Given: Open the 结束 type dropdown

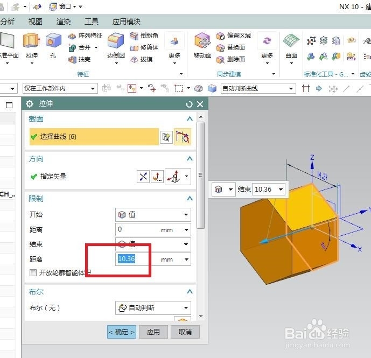Looking at the screenshot, I should 153,244.
